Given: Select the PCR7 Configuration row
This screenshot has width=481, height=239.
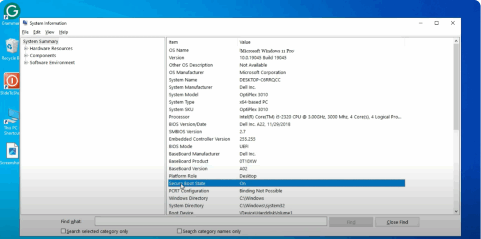Looking at the screenshot, I should coord(286,191).
